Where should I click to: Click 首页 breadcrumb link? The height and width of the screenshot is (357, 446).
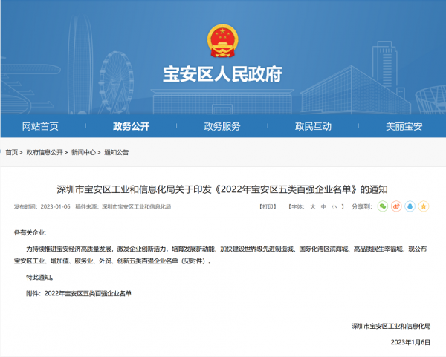pyautogui.click(x=16, y=152)
